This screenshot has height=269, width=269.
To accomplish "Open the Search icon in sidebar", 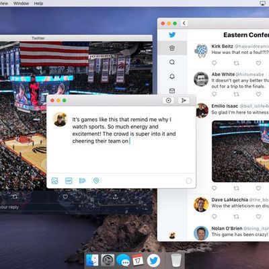I will tap(172, 62).
